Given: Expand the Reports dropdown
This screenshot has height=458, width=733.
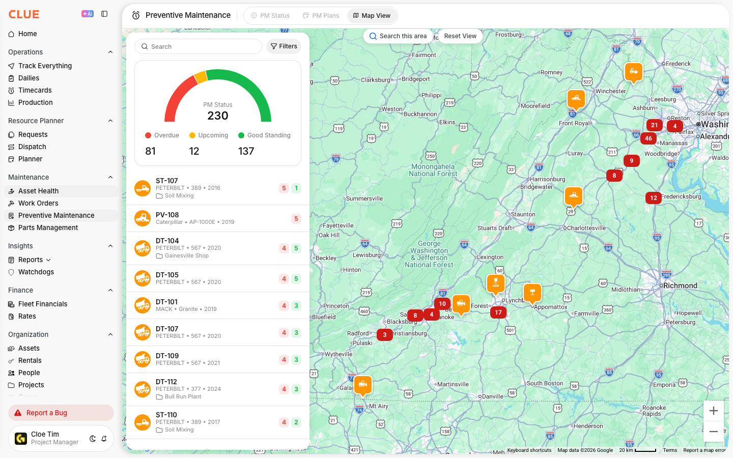Looking at the screenshot, I should tap(48, 260).
